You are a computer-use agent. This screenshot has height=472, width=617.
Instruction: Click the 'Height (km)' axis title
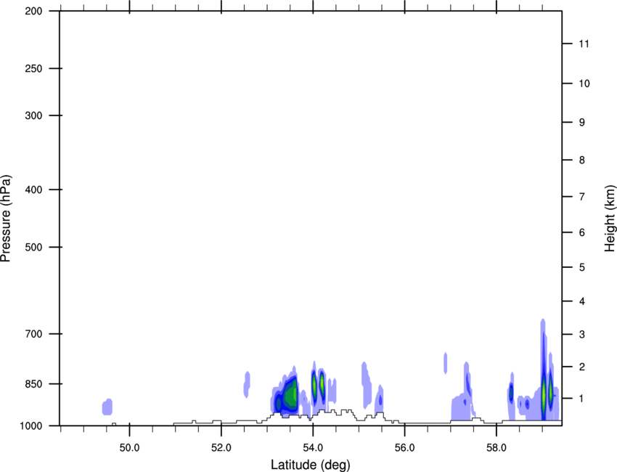coord(610,219)
